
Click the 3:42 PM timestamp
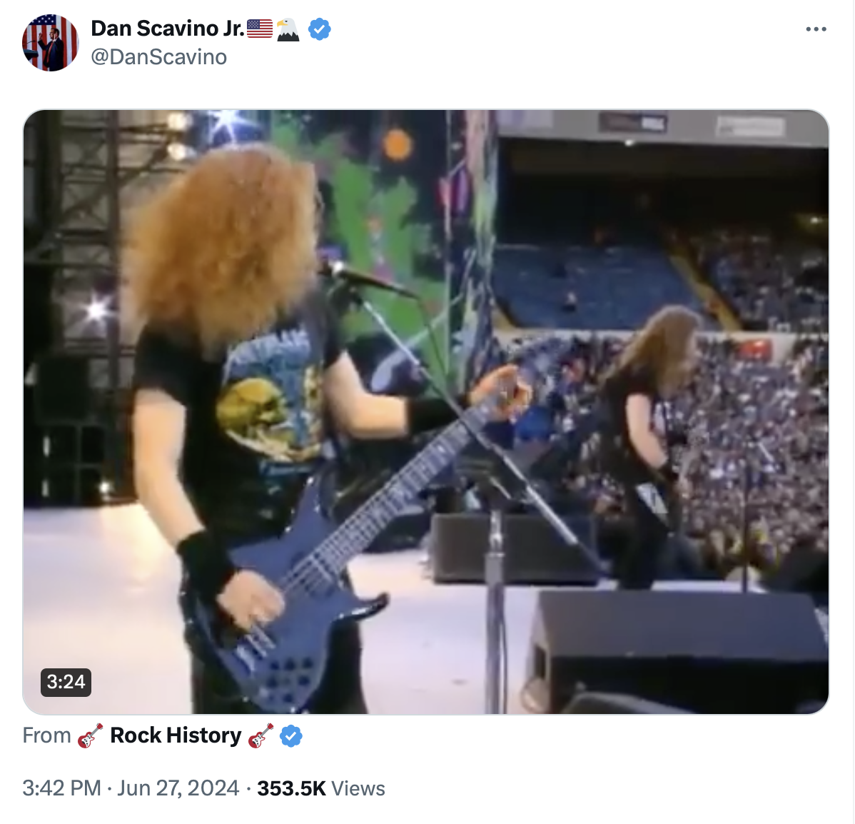pyautogui.click(x=61, y=788)
